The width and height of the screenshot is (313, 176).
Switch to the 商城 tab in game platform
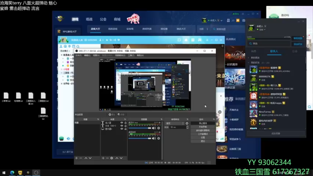coord(117,19)
